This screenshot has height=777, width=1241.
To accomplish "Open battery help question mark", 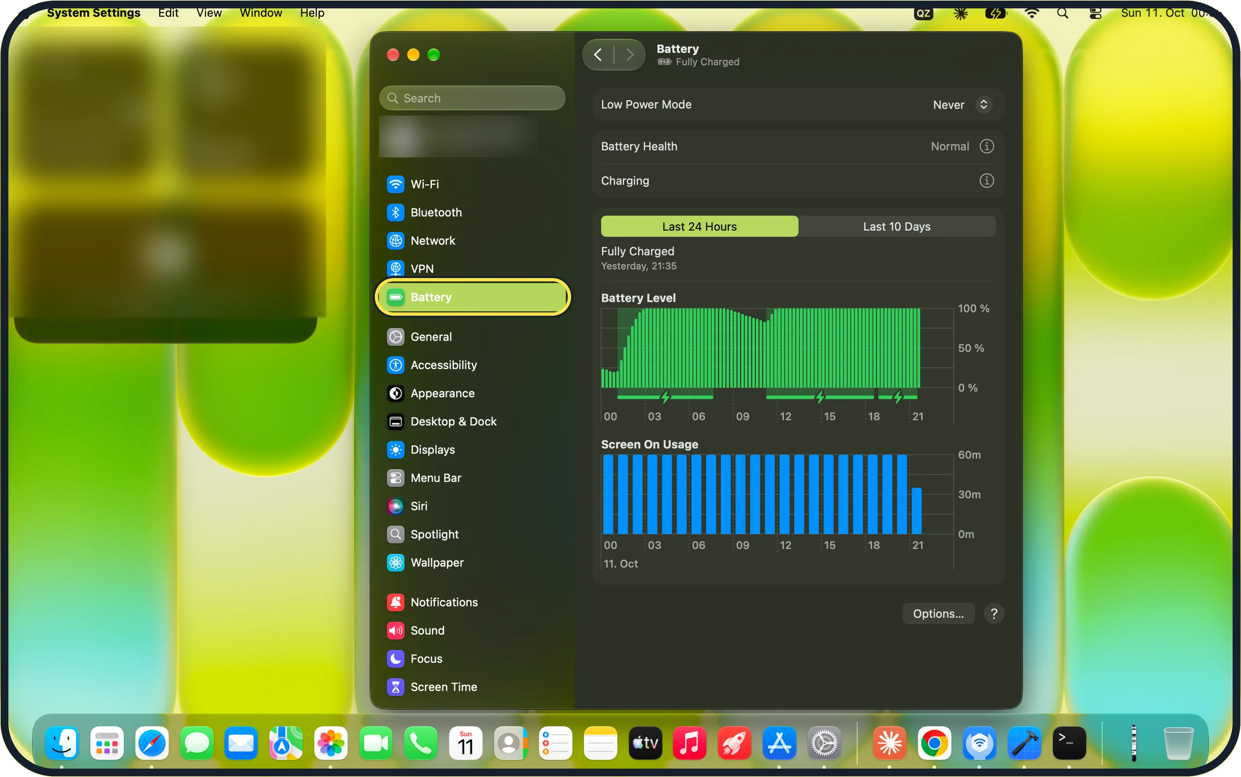I will pos(993,613).
